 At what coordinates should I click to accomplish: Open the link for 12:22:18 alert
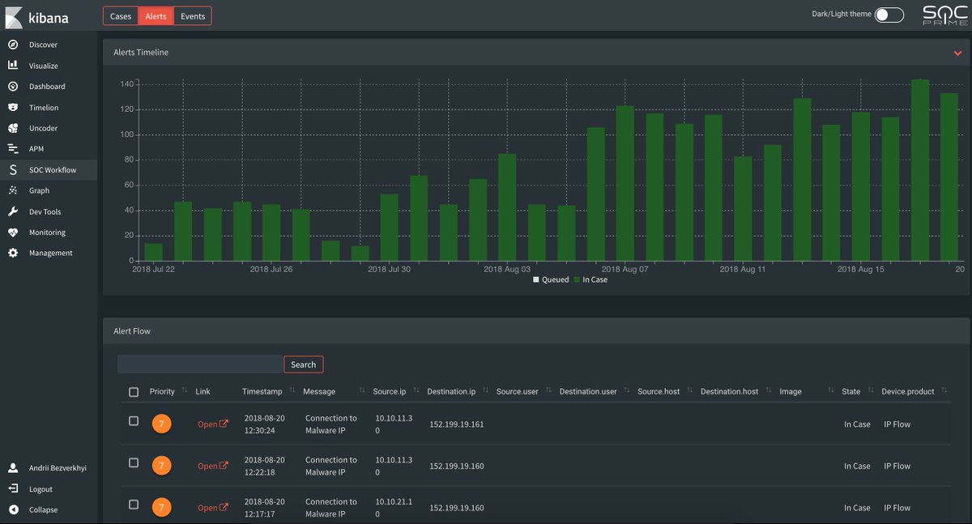(x=213, y=466)
